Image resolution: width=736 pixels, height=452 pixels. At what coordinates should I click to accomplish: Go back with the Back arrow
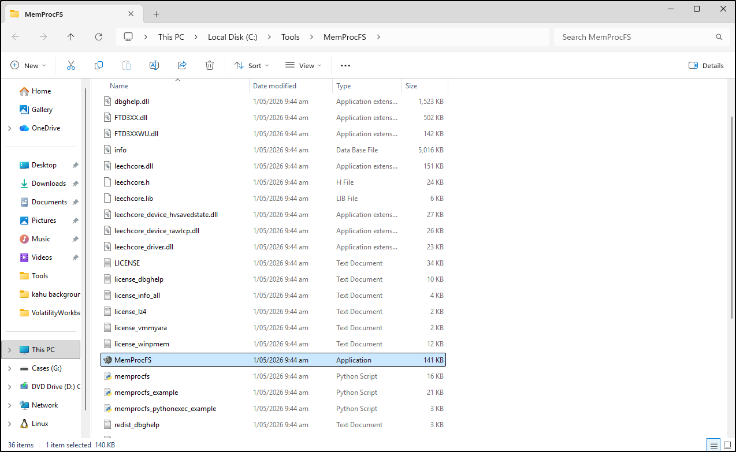pos(16,37)
